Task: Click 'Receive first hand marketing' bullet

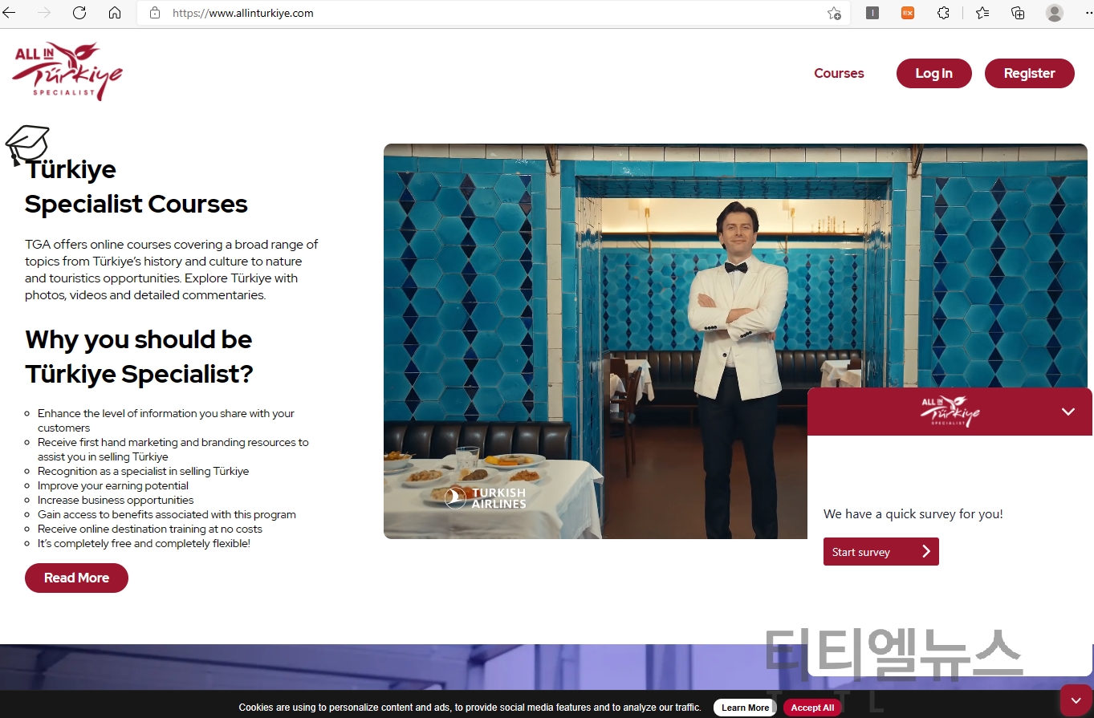Action: coord(173,449)
